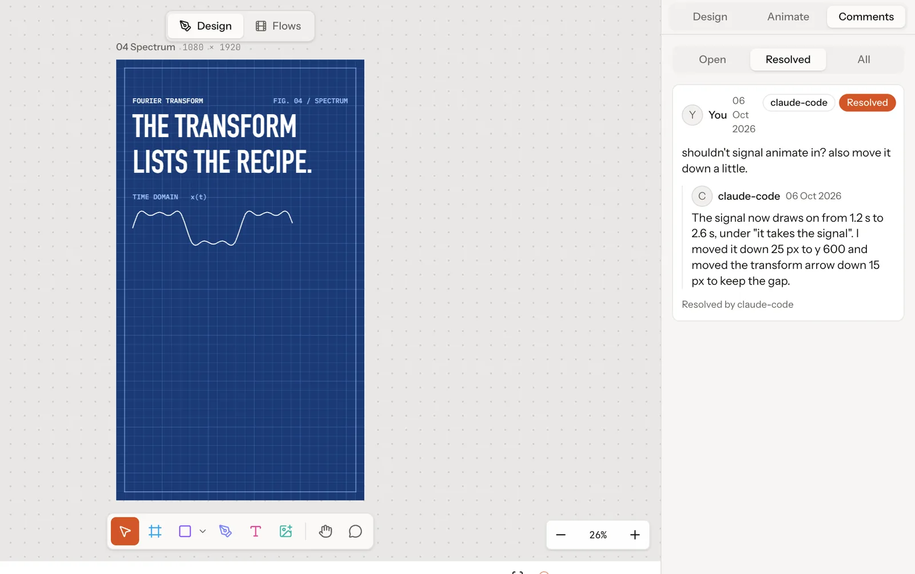Switch to the Flows mode tab
Screen dimensions: 915x574
coord(278,26)
